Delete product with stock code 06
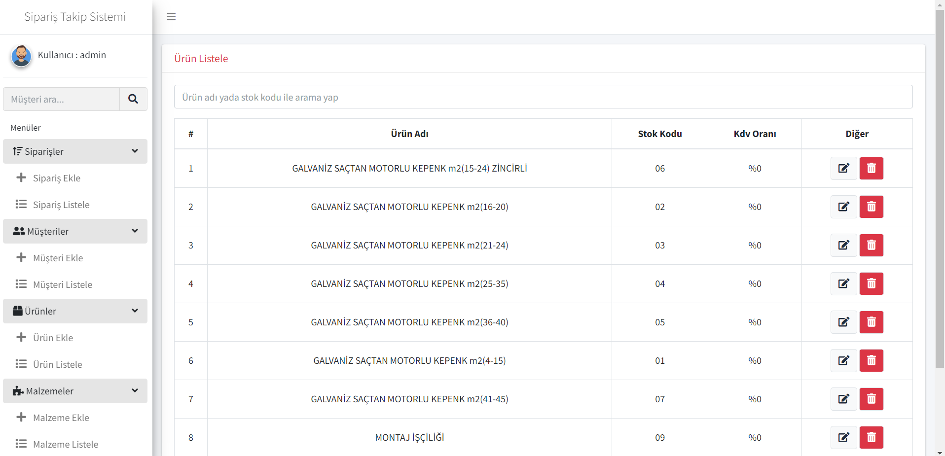 871,168
